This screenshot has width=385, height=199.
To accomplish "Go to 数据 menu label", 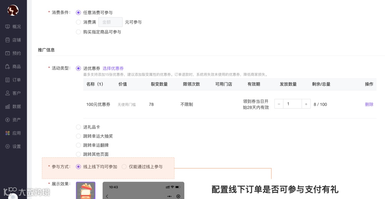I will (17, 106).
